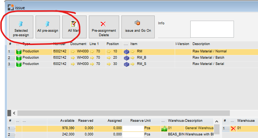Click blue cube item icon for RM_B
The image size is (258, 138).
(x=126, y=58)
